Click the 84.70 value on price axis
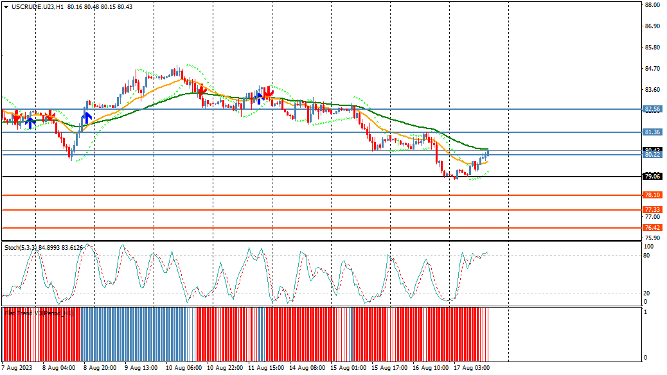Image resolution: width=667 pixels, height=375 pixels. [x=652, y=69]
